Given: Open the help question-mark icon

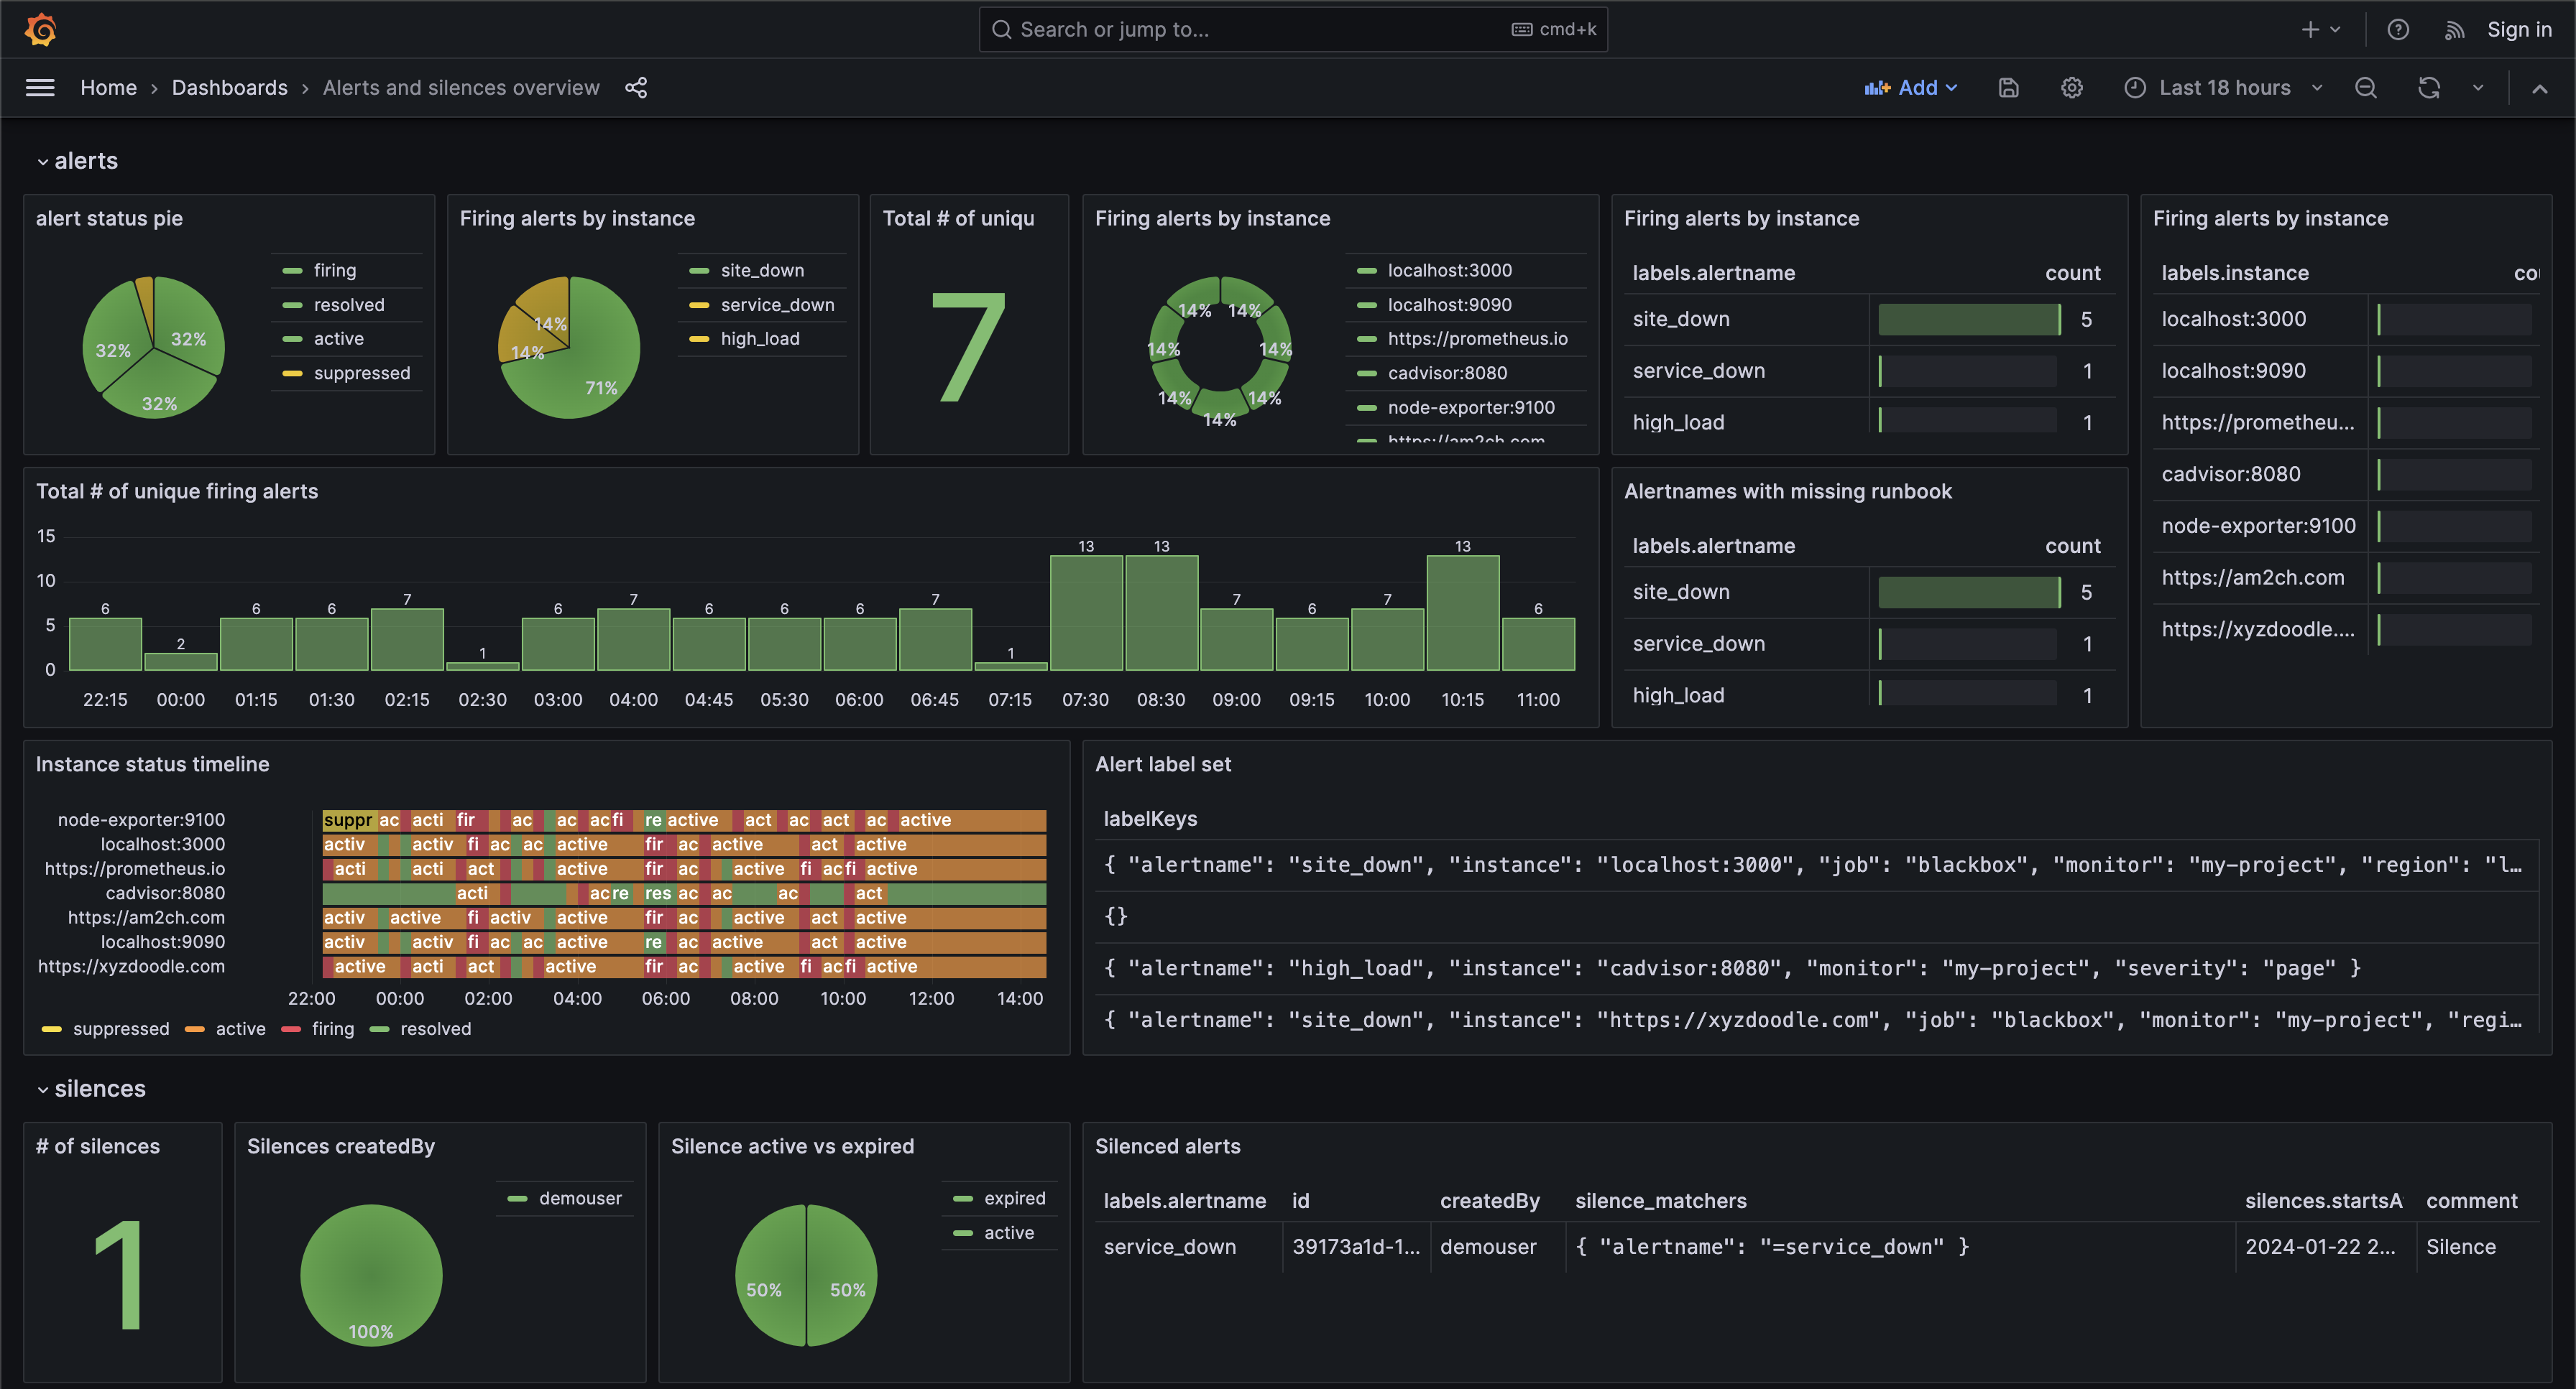Looking at the screenshot, I should point(2397,30).
